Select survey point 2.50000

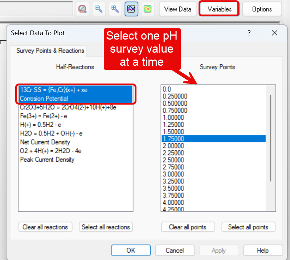214,160
